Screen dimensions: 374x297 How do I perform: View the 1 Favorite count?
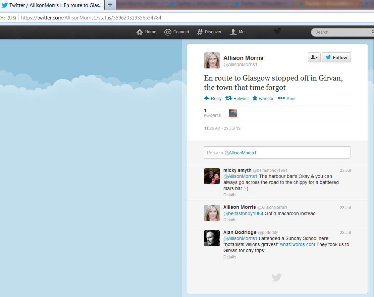click(212, 113)
